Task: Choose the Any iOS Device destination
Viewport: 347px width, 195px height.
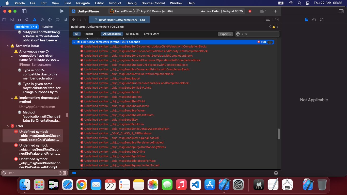Action: tap(155, 11)
